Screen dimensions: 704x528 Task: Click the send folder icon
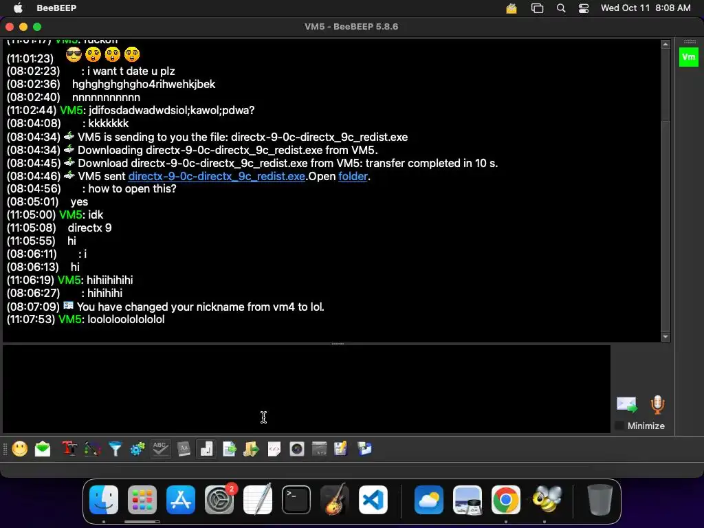(252, 448)
